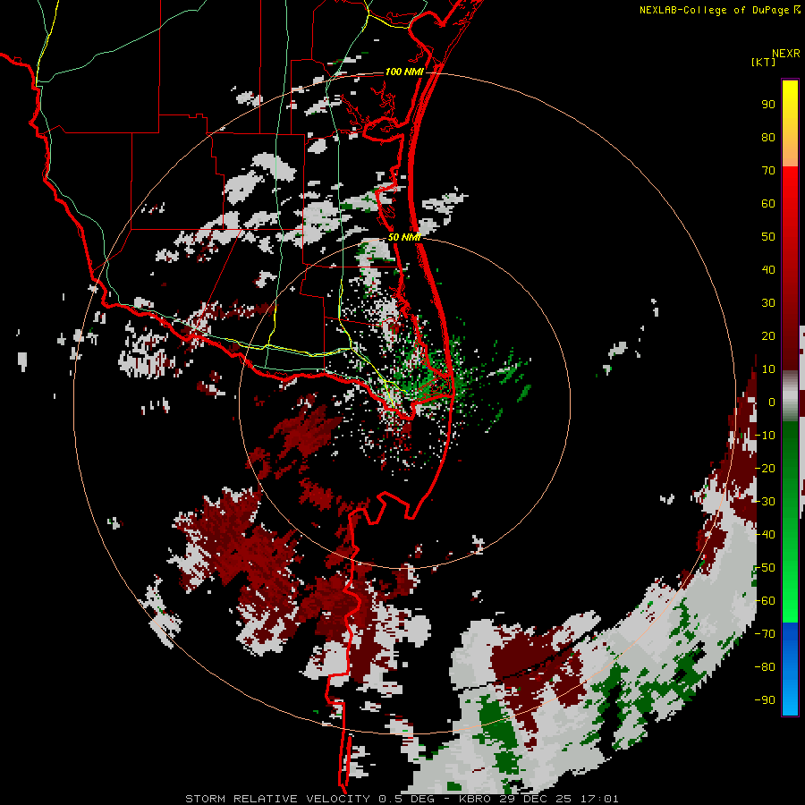Image resolution: width=805 pixels, height=805 pixels.
Task: Click the 50 NMI range ring label
Action: point(404,237)
